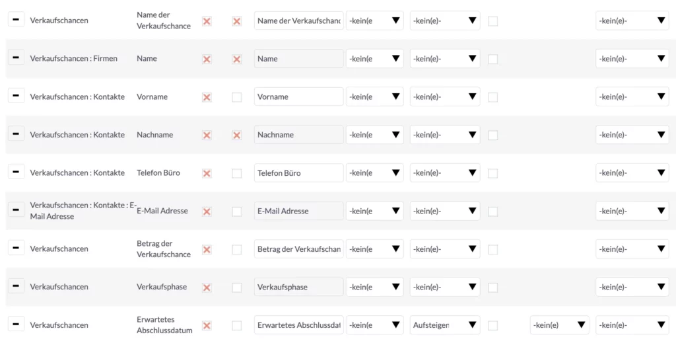
Task: Uncheck second checkbox in Nachname row
Action: [237, 135]
